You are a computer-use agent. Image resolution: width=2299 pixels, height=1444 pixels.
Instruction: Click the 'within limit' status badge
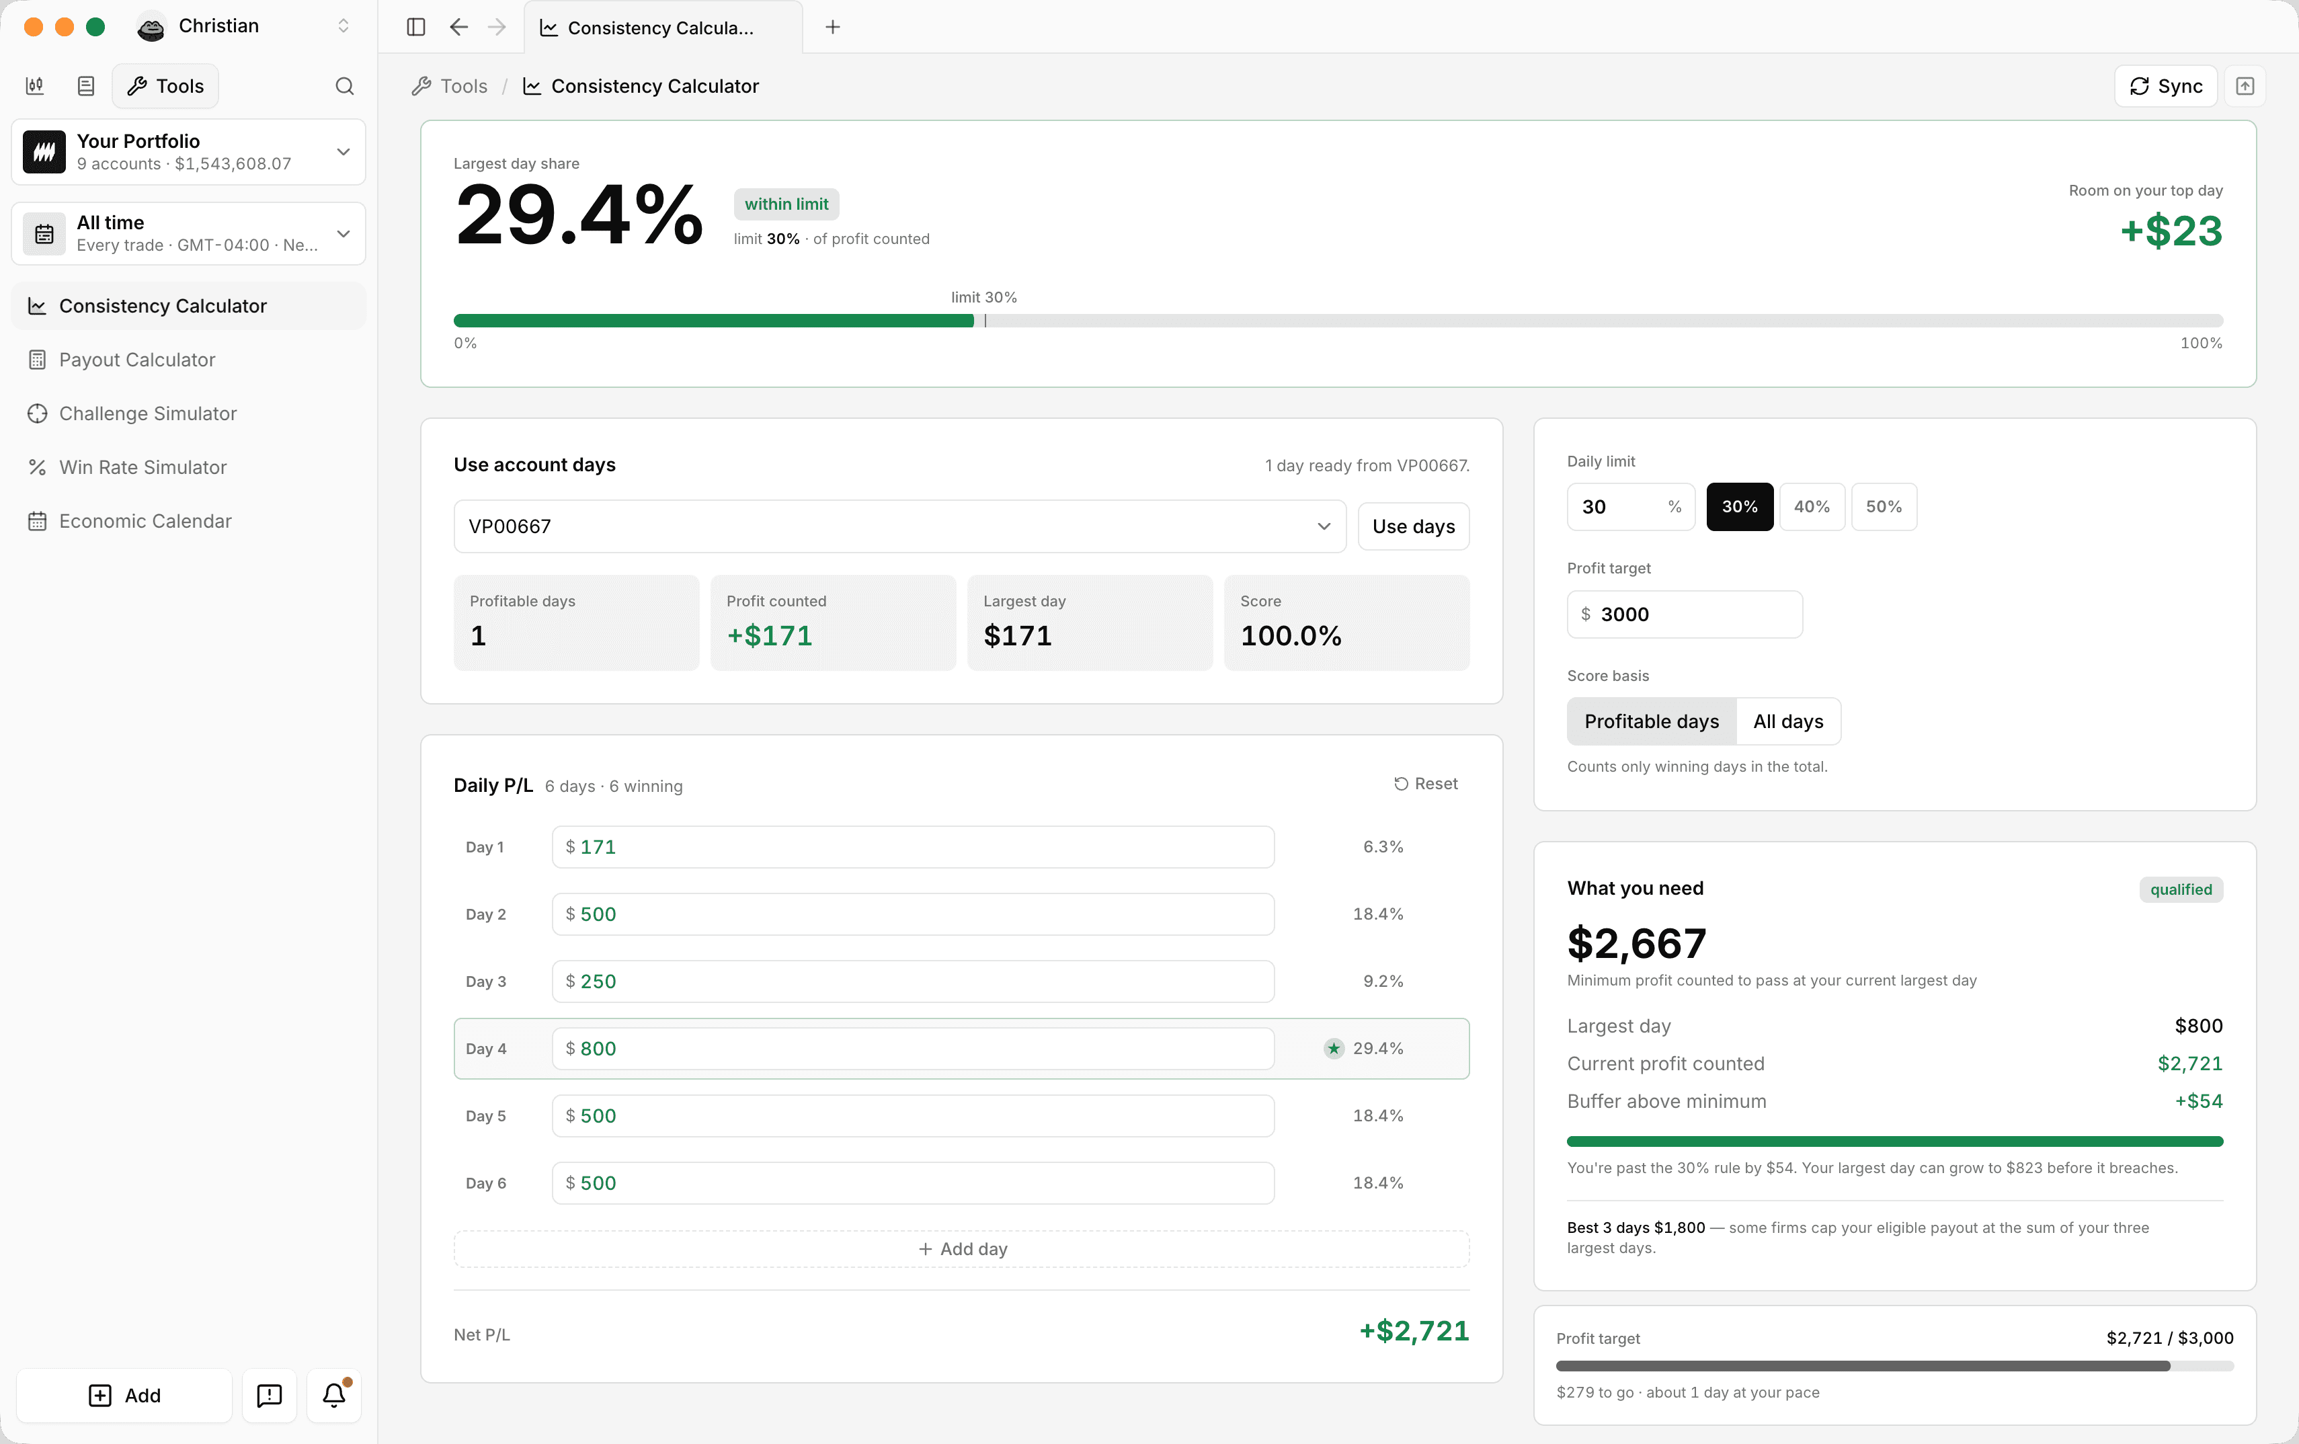tap(786, 204)
